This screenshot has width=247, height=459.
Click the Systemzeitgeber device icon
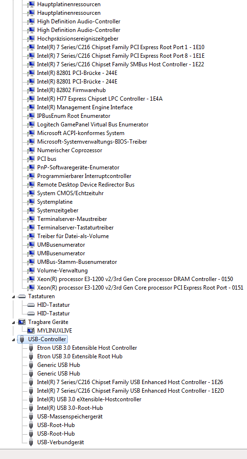(x=31, y=210)
